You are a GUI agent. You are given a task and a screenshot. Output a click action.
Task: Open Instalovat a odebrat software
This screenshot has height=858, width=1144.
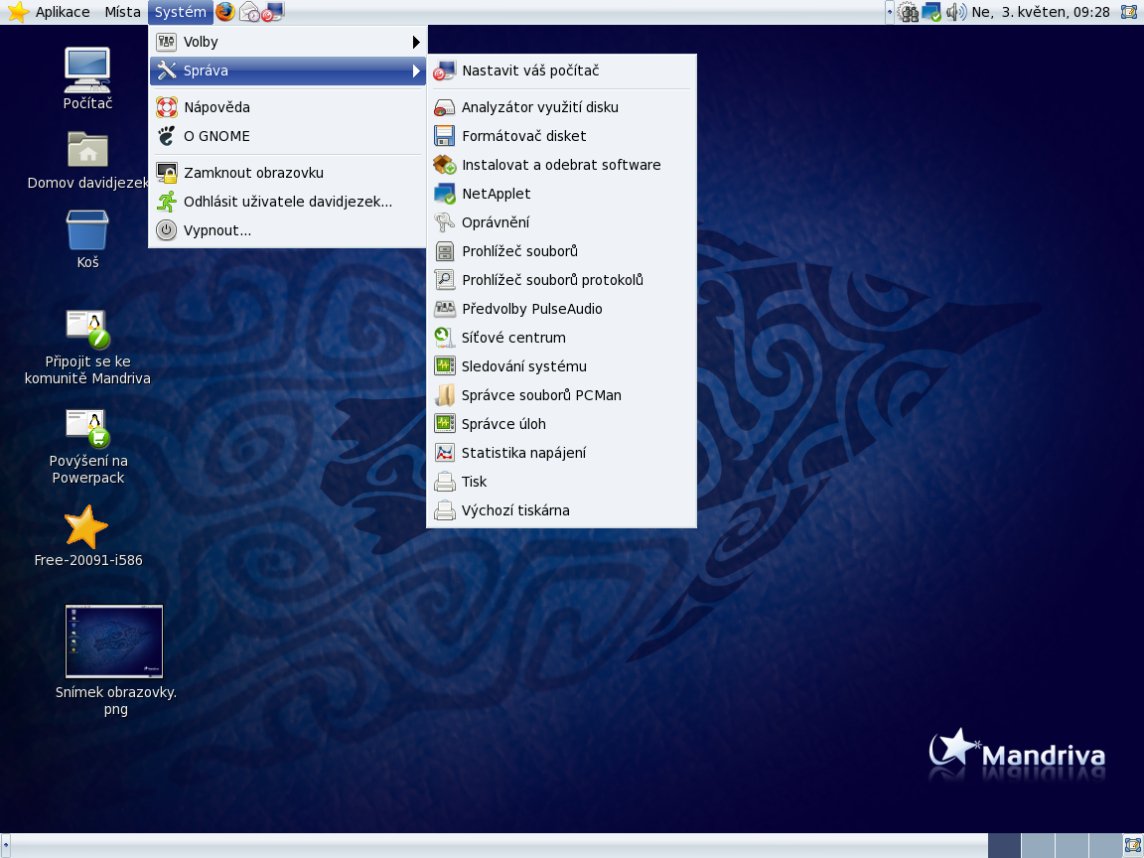[x=561, y=165]
